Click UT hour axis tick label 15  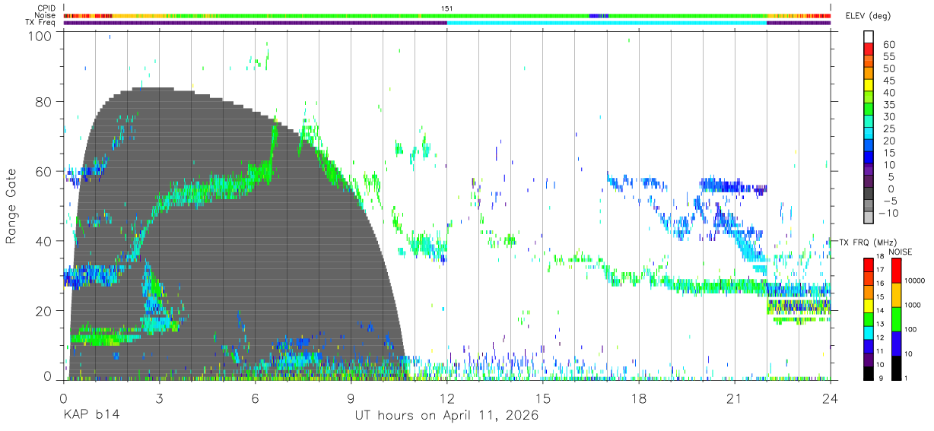(x=542, y=398)
